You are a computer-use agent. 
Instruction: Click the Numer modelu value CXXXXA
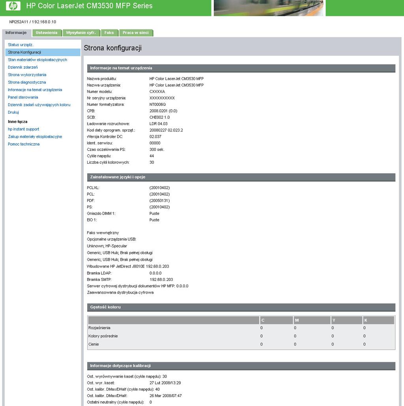pos(157,92)
